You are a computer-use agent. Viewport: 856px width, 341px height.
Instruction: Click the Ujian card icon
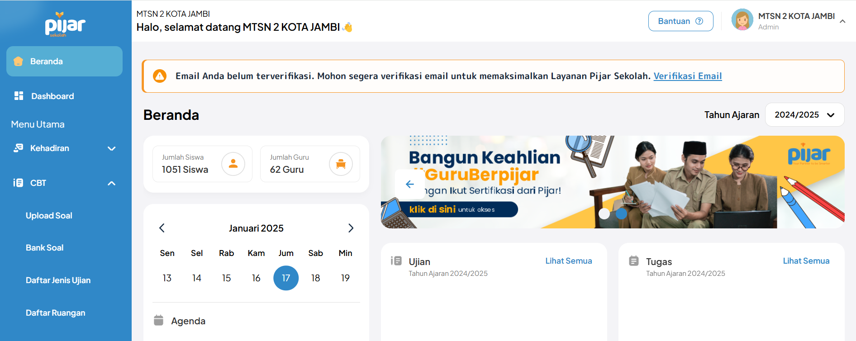coord(396,261)
